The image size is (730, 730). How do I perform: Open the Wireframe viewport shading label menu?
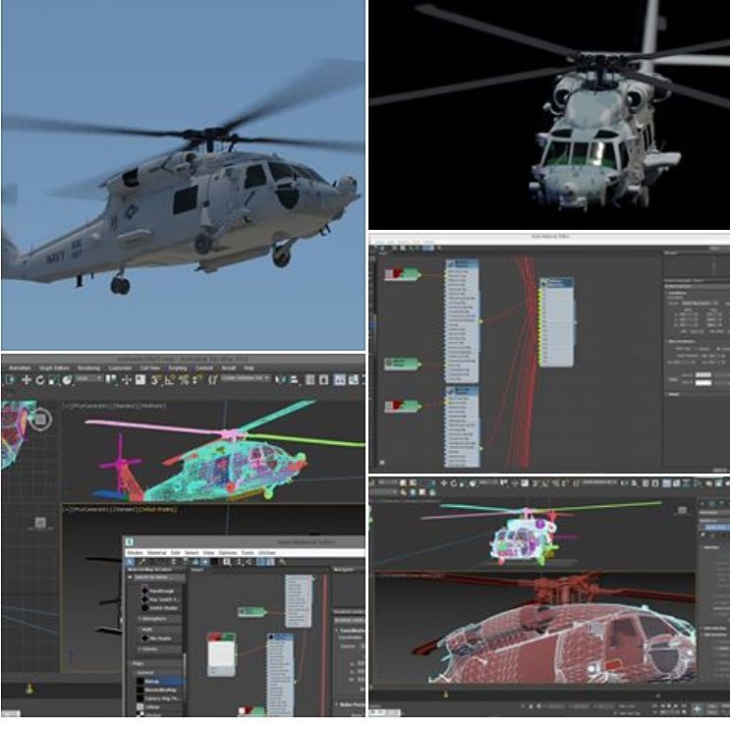[152, 406]
